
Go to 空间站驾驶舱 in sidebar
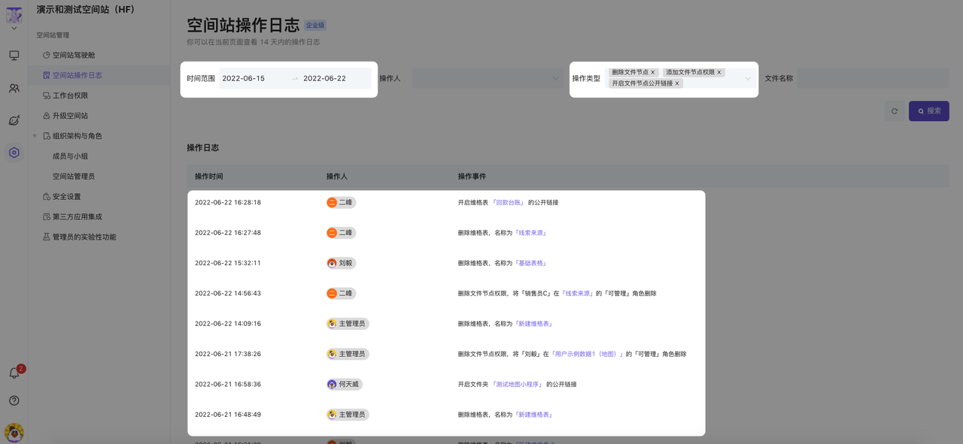[74, 55]
